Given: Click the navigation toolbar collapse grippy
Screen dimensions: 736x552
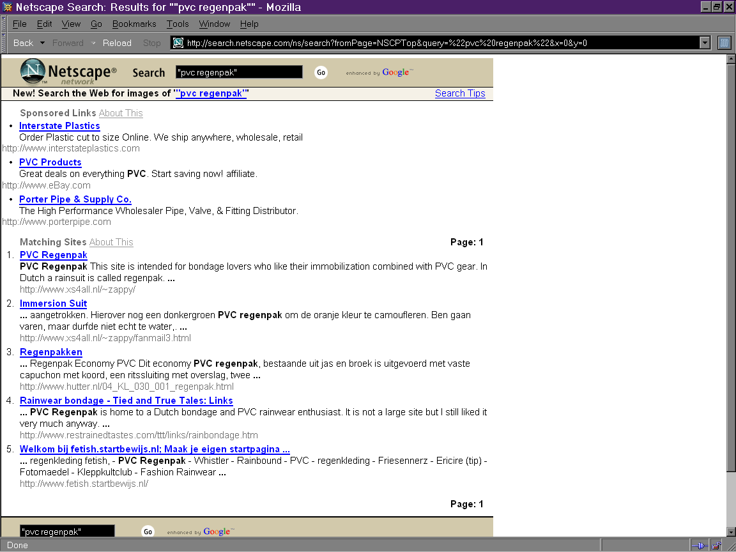Looking at the screenshot, I should (4, 43).
